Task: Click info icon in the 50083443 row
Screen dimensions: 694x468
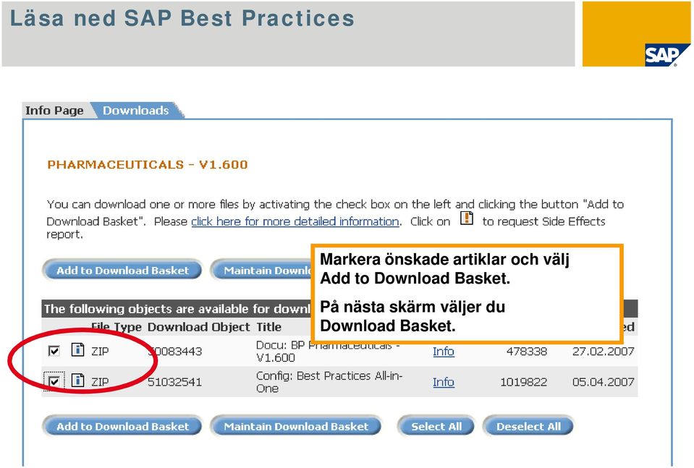Action: coord(78,350)
